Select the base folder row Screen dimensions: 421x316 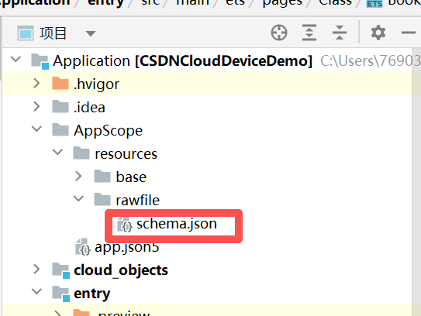pyautogui.click(x=207, y=177)
